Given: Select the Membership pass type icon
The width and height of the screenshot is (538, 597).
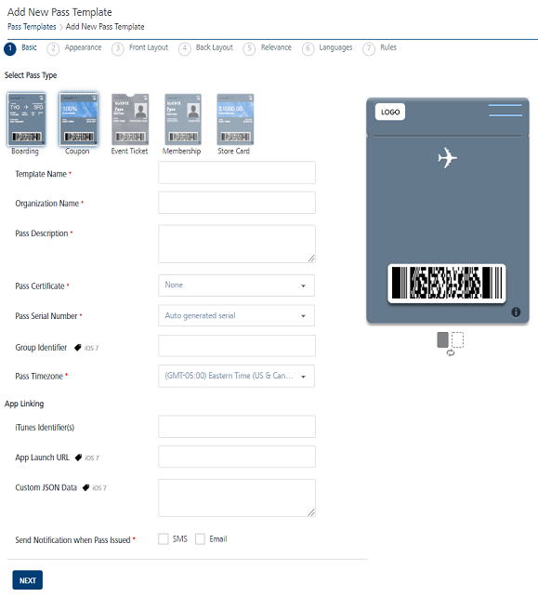Looking at the screenshot, I should [x=183, y=119].
